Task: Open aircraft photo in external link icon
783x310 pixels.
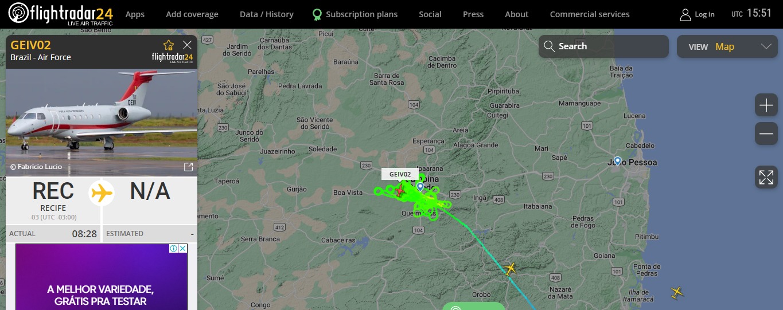Action: click(188, 167)
